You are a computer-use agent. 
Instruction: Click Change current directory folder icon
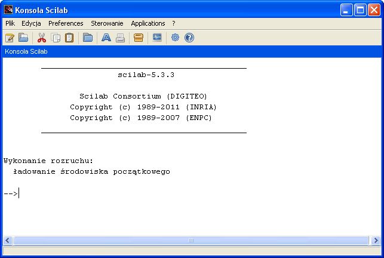pyautogui.click(x=88, y=38)
